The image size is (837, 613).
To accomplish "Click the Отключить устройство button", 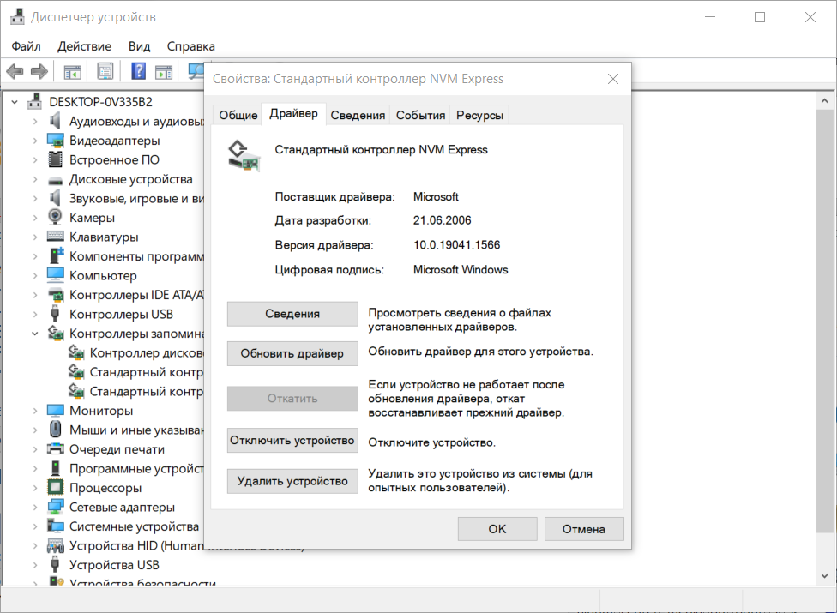I will pos(292,440).
